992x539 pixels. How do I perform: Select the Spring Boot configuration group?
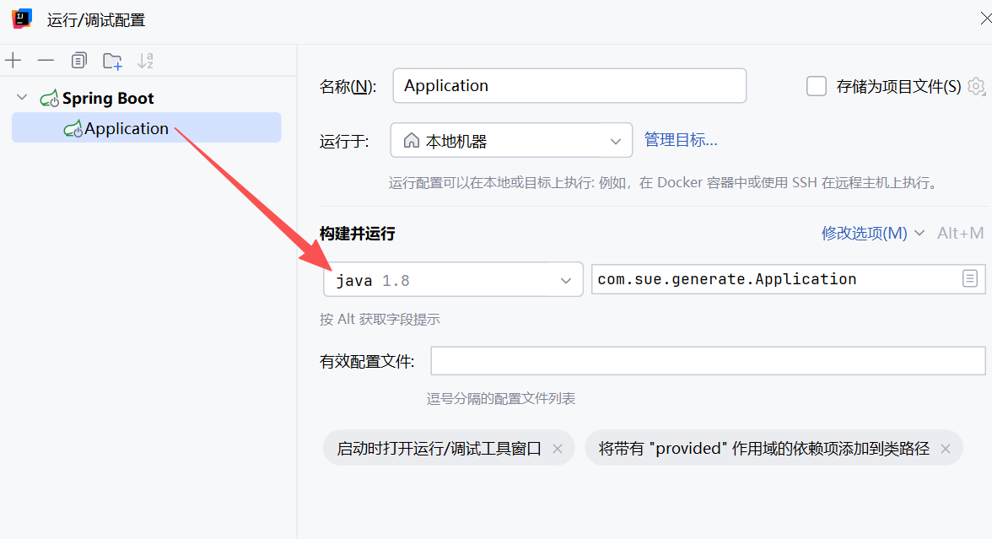[x=108, y=98]
